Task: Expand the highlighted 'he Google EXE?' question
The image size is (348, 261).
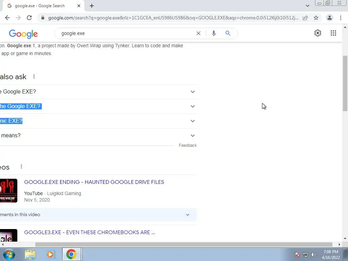Action: point(98,106)
